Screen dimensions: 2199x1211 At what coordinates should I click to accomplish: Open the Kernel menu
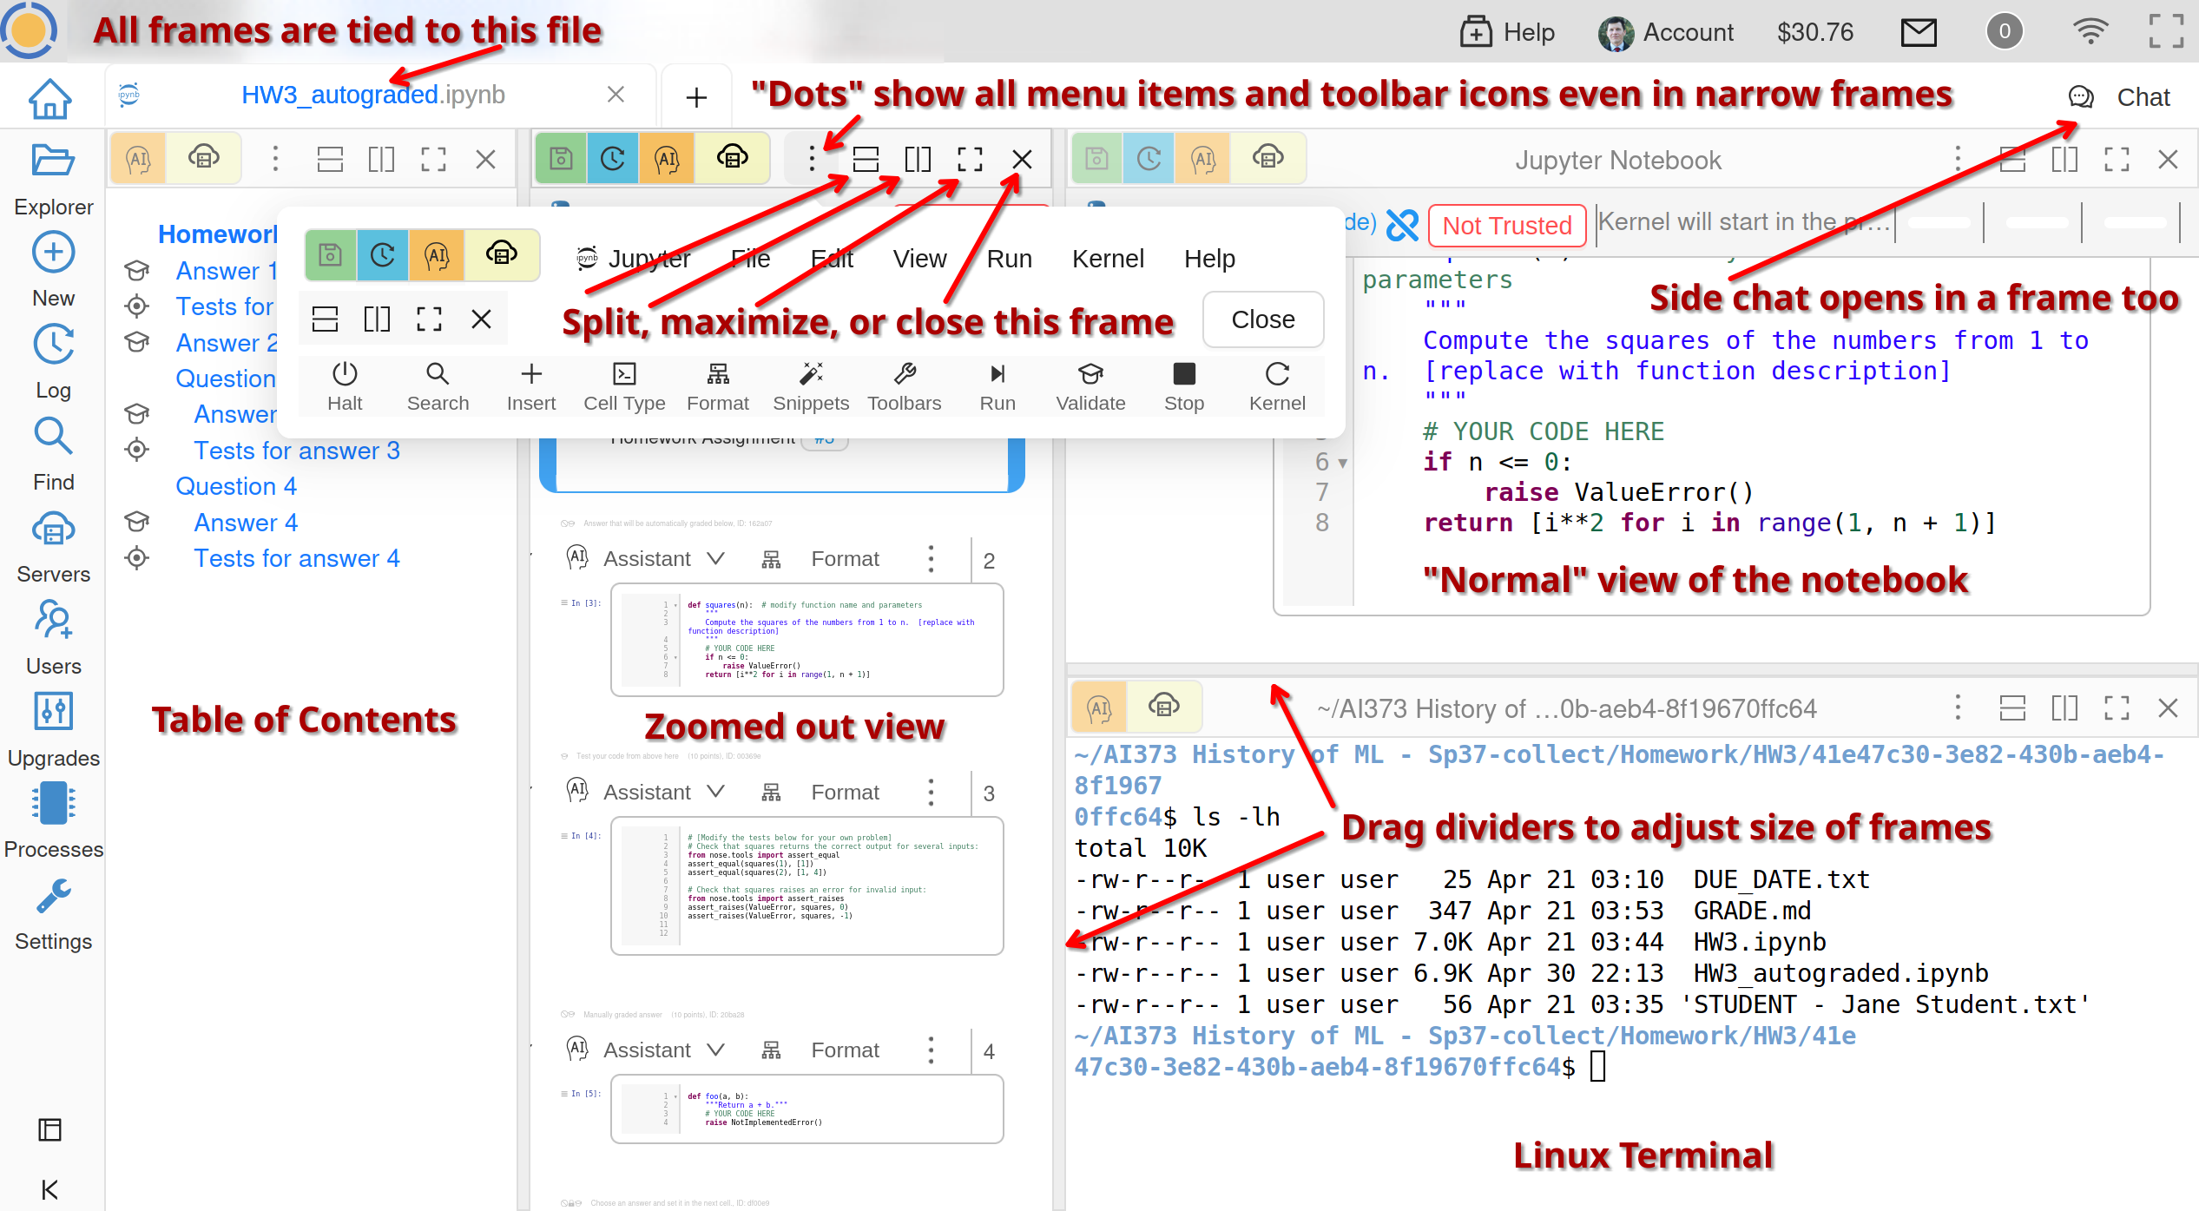[1107, 259]
